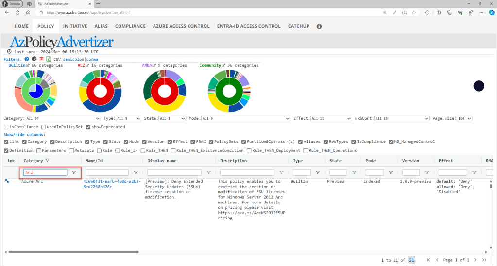
Task: Go to the INITIATIVE tab
Action: coord(75,26)
